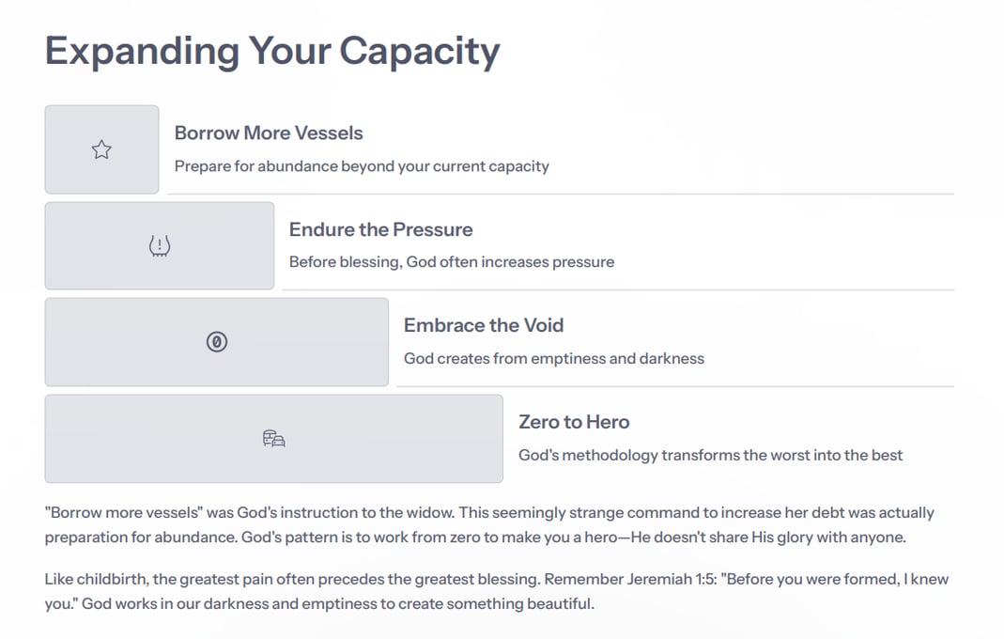Click the gray box containing the star icon
Viewport: 1004px width, 639px height.
(x=101, y=149)
